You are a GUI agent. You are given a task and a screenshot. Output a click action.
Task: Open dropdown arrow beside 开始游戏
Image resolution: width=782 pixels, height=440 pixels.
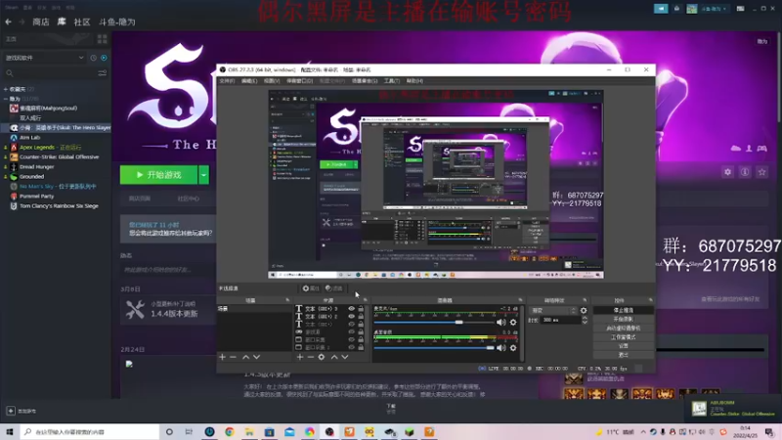203,175
